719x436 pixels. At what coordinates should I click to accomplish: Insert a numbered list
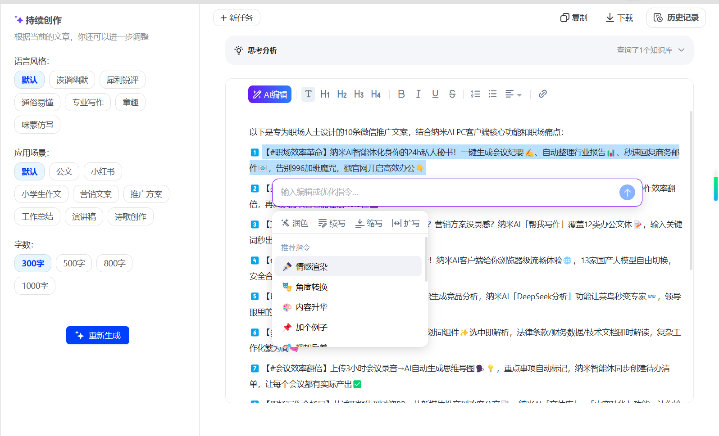[x=476, y=94]
